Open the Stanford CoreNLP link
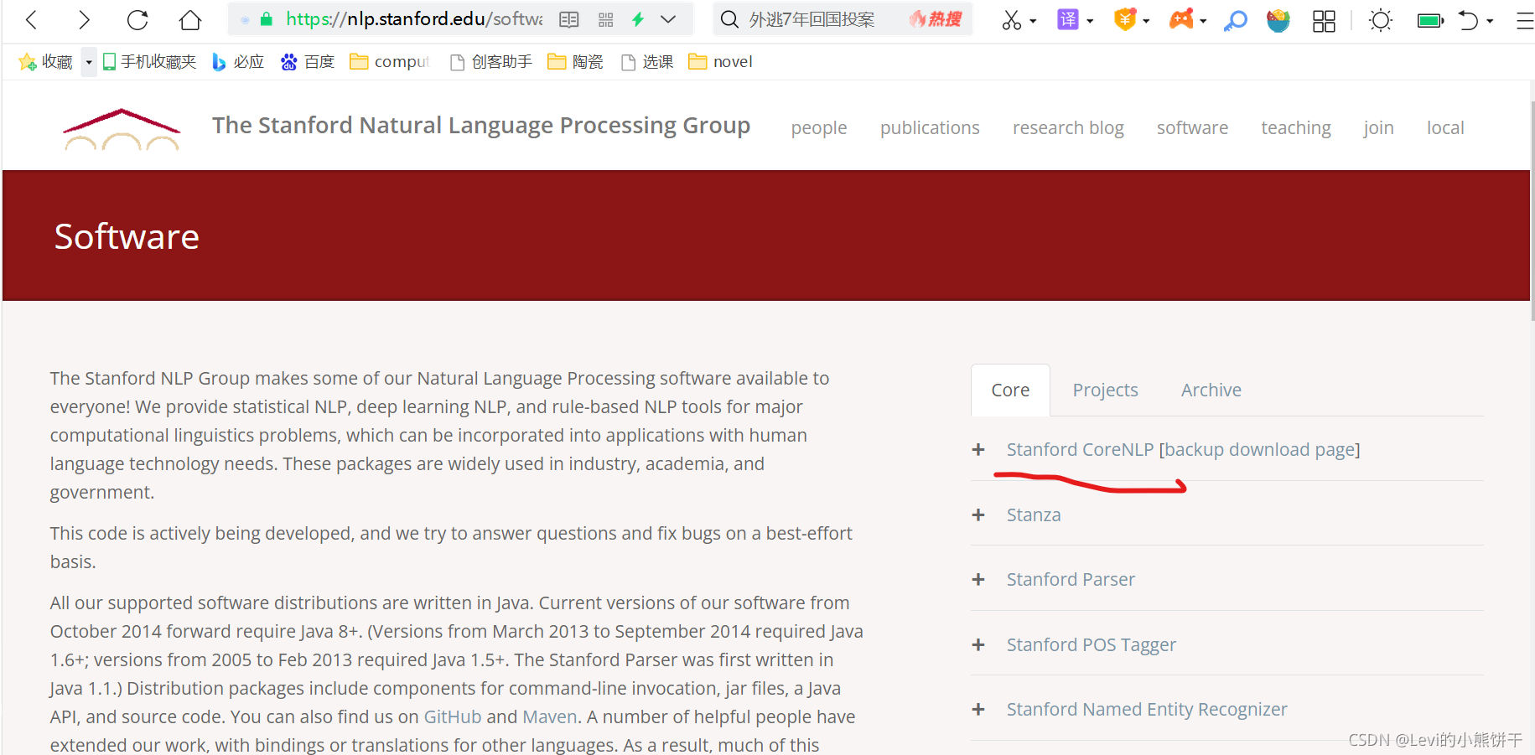This screenshot has height=755, width=1535. click(1080, 450)
